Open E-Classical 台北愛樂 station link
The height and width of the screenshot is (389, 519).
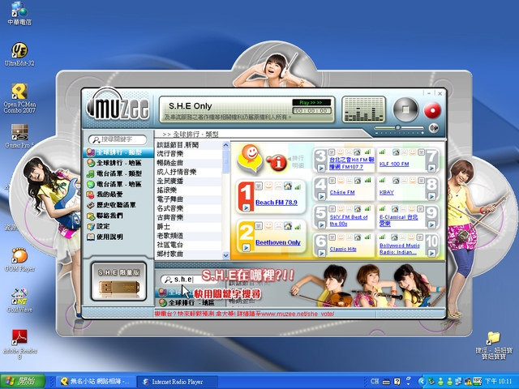tap(398, 220)
